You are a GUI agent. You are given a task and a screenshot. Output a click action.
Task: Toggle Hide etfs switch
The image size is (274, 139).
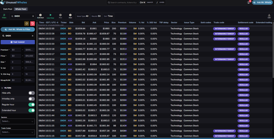[32, 93]
